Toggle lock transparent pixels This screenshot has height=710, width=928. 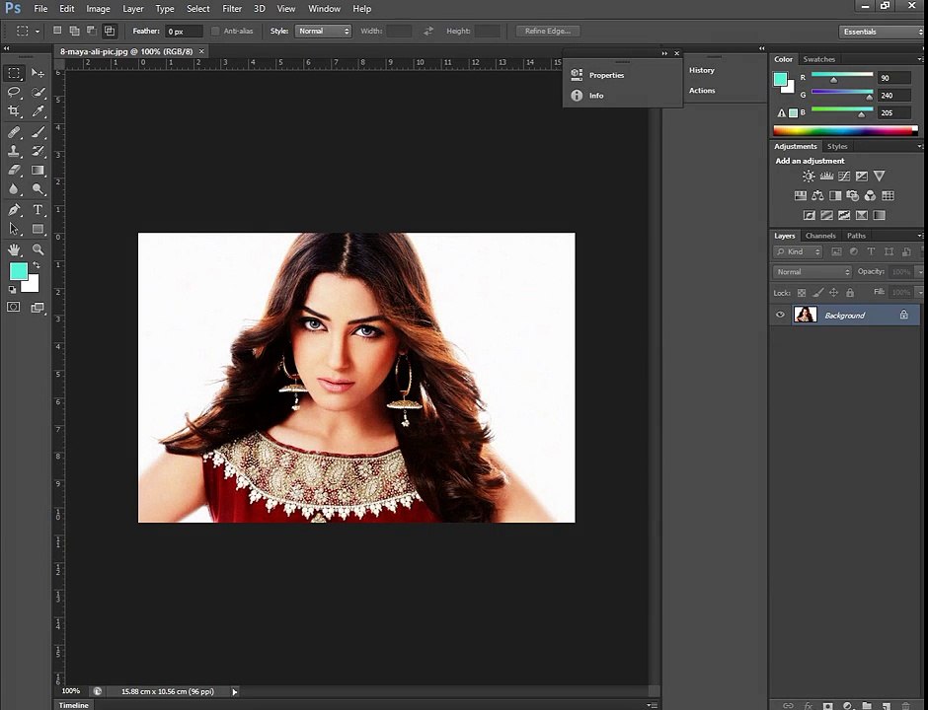(x=802, y=292)
